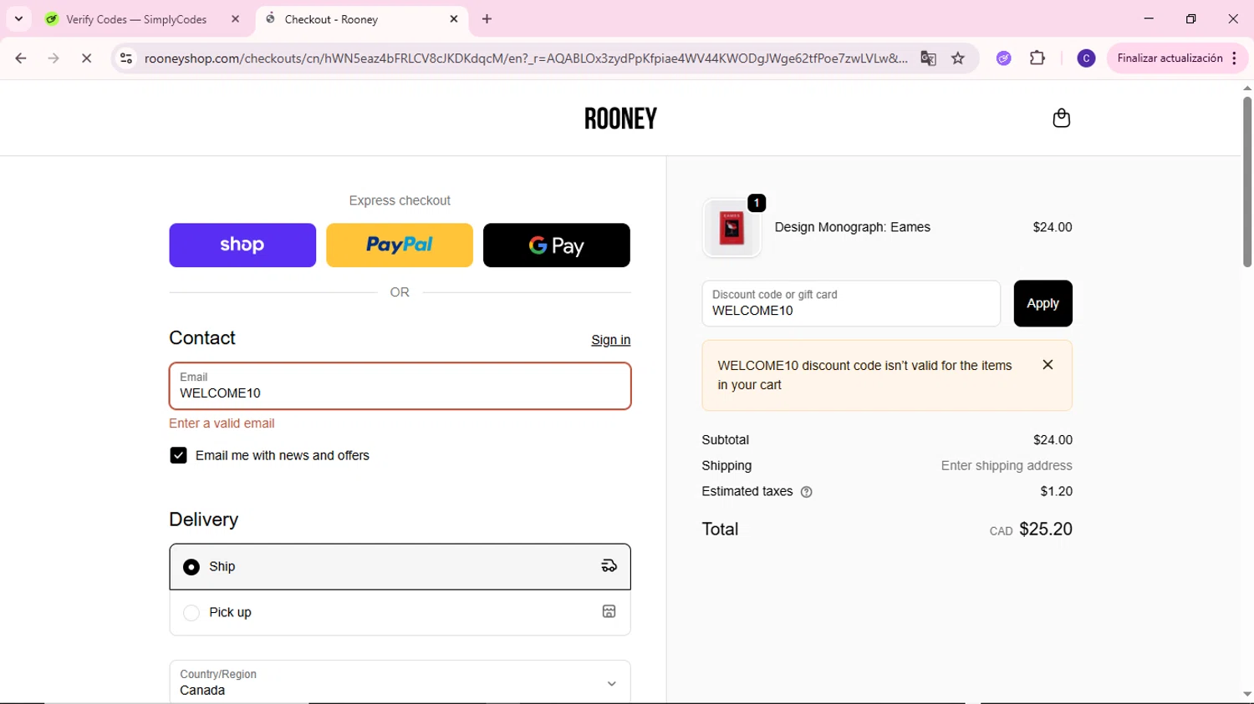Click the 'Enter shipping address' text
1254x704 pixels.
(x=1007, y=466)
